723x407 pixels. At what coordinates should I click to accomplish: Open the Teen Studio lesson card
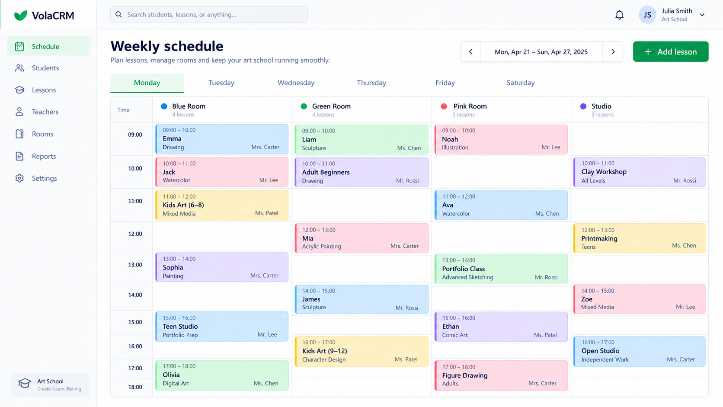pos(222,327)
